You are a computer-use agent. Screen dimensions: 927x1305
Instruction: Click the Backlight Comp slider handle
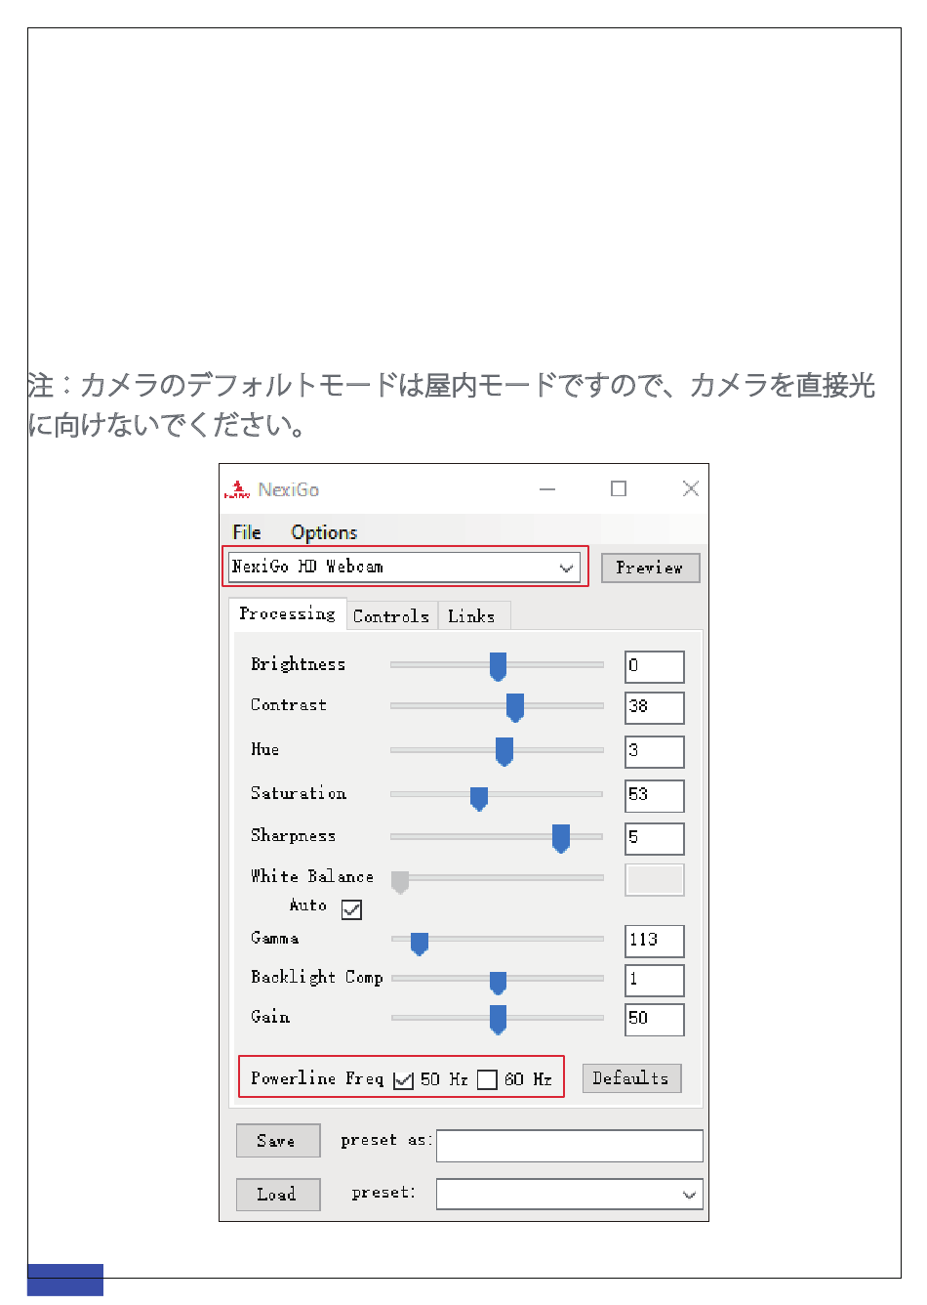pyautogui.click(x=498, y=983)
